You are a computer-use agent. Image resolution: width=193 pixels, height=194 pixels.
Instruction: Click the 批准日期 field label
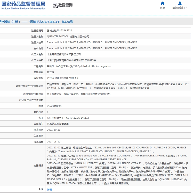[38, 130]
